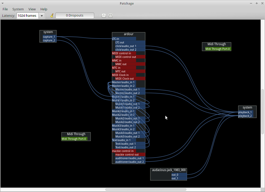Click the zoom to normal size icon
The image size is (265, 192).
pos(104,16)
